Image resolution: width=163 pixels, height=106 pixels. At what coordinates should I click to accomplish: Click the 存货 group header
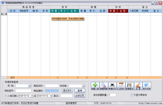tap(118, 7)
